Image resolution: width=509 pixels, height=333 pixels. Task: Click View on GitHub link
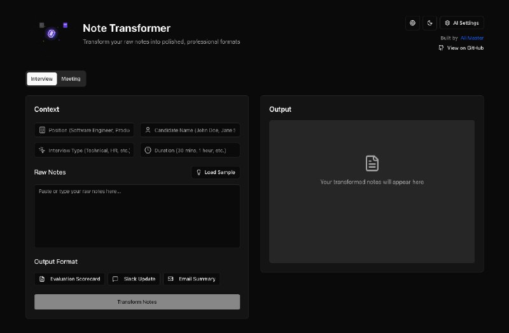pyautogui.click(x=465, y=48)
